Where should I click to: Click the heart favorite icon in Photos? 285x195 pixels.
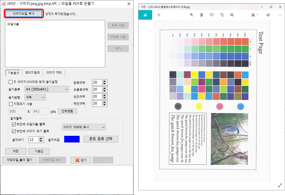point(212,15)
